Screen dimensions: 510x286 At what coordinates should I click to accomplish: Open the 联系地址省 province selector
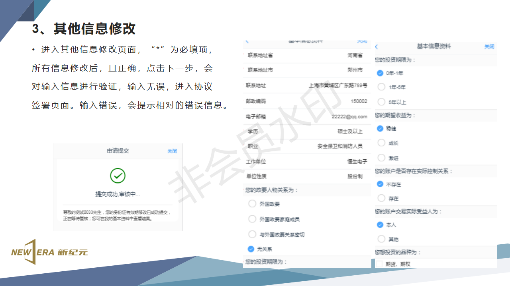coord(307,55)
